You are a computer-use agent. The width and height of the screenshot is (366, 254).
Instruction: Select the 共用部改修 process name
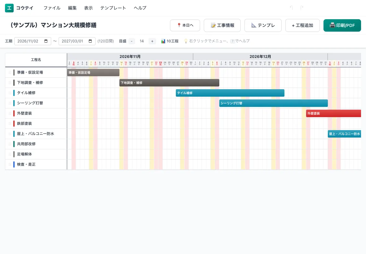26,144
